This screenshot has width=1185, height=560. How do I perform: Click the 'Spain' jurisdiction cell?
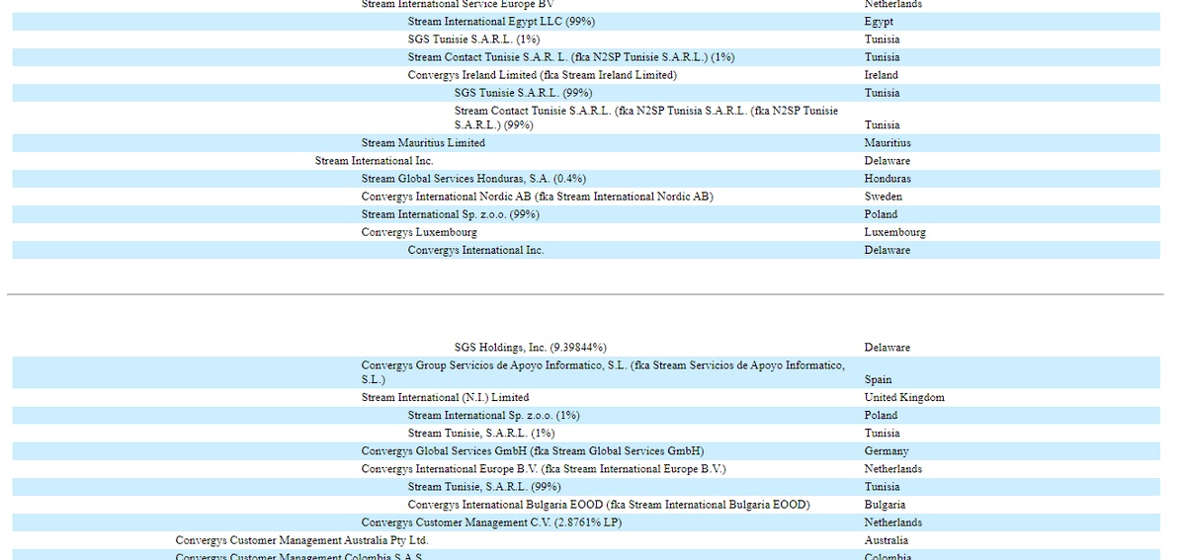tap(879, 380)
